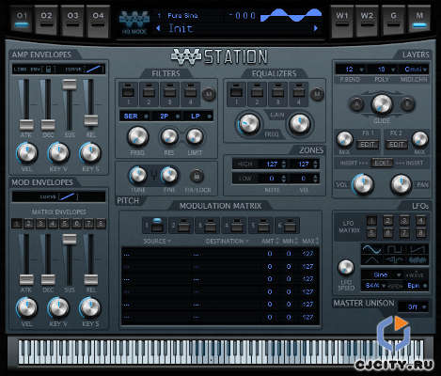Select the sawtooth LFO waveform icon
The height and width of the screenshot is (376, 441).
(x=417, y=249)
